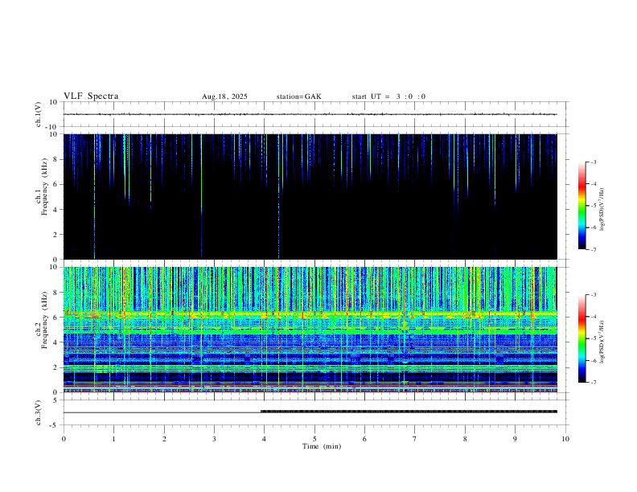
Task: Select the "Time (min)" x-axis label
Action: click(x=322, y=446)
